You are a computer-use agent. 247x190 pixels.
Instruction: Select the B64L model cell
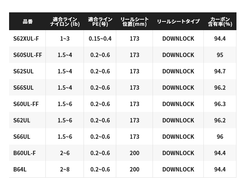tap(20, 169)
